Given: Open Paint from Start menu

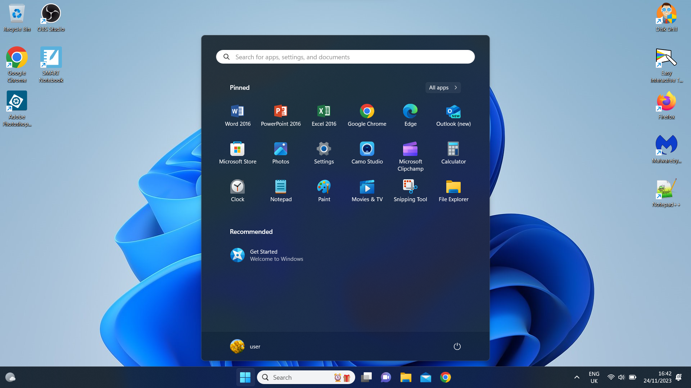Looking at the screenshot, I should [324, 191].
